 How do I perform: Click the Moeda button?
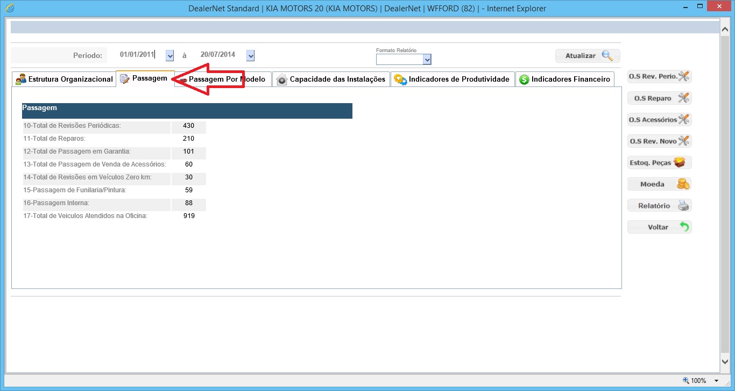659,184
